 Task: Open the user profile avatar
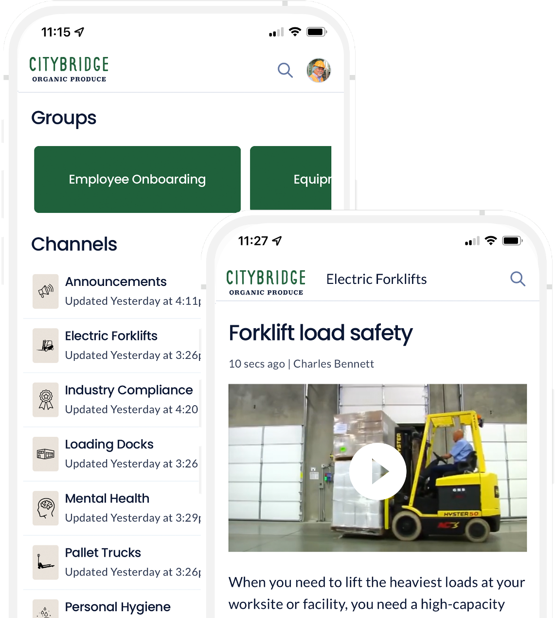pyautogui.click(x=319, y=70)
